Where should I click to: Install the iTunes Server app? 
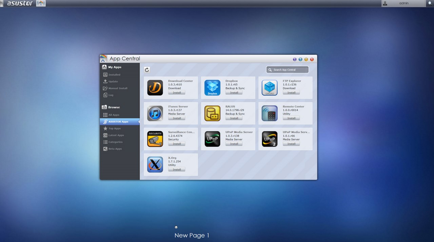177,118
